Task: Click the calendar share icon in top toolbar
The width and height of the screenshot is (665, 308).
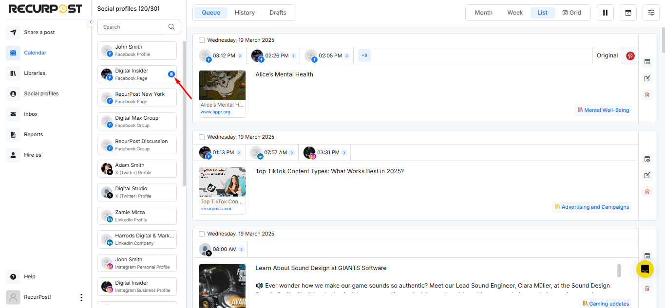Action: [628, 13]
